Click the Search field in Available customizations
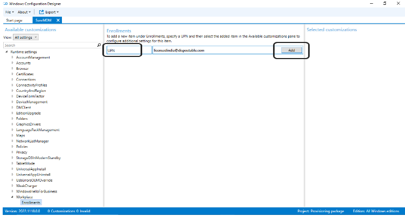The height and width of the screenshot is (216, 405). 50,45
